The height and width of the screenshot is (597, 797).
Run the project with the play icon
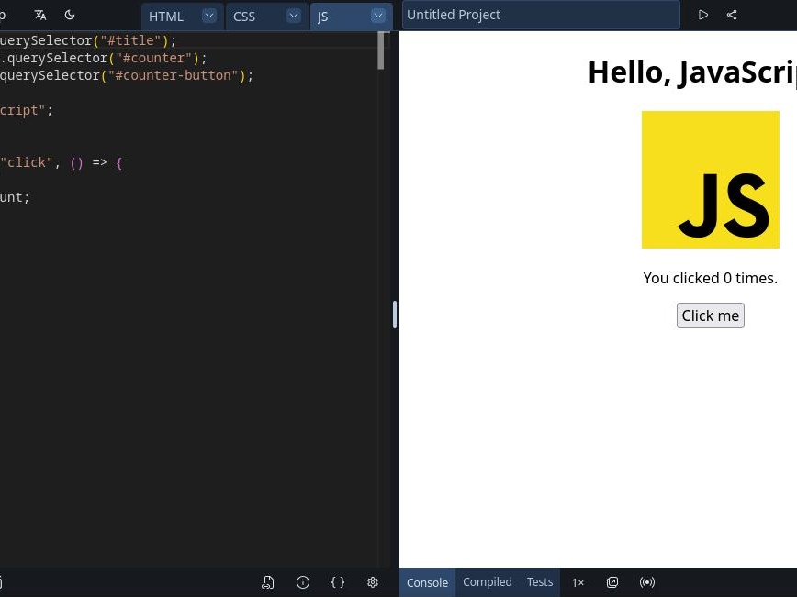[703, 15]
